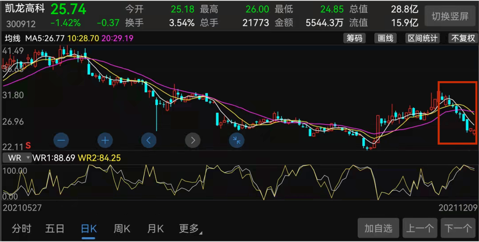Screen dimensions: 479x242
Task: Zoom in the chart with the plus icon
Action: [105, 141]
